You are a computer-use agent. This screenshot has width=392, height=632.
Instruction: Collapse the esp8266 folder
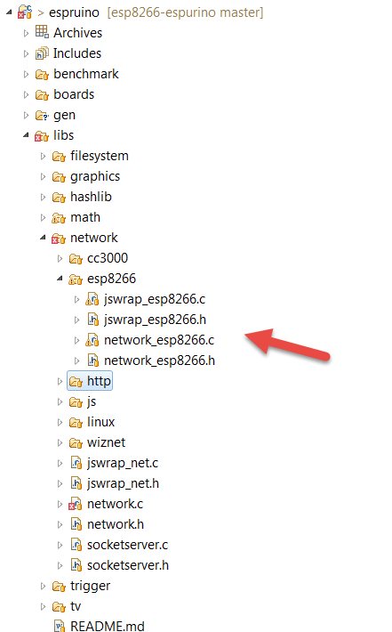[60, 278]
